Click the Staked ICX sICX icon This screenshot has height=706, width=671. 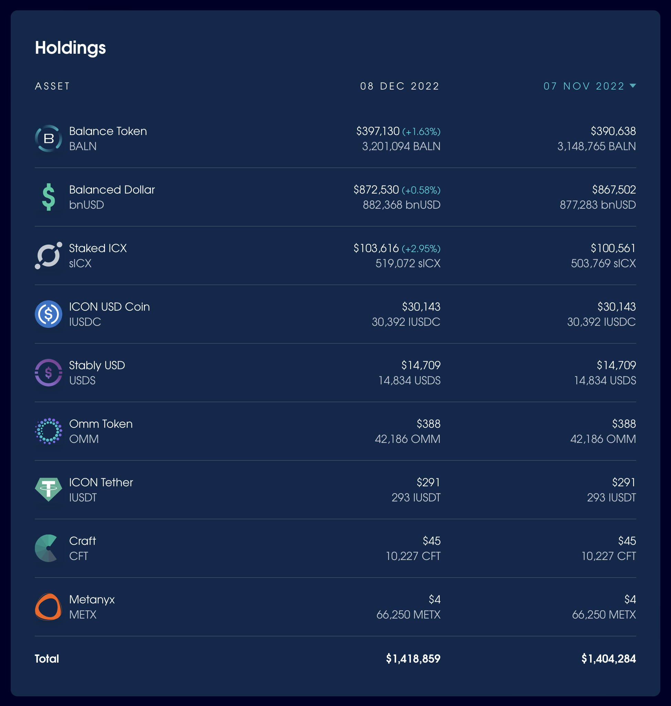coord(48,256)
